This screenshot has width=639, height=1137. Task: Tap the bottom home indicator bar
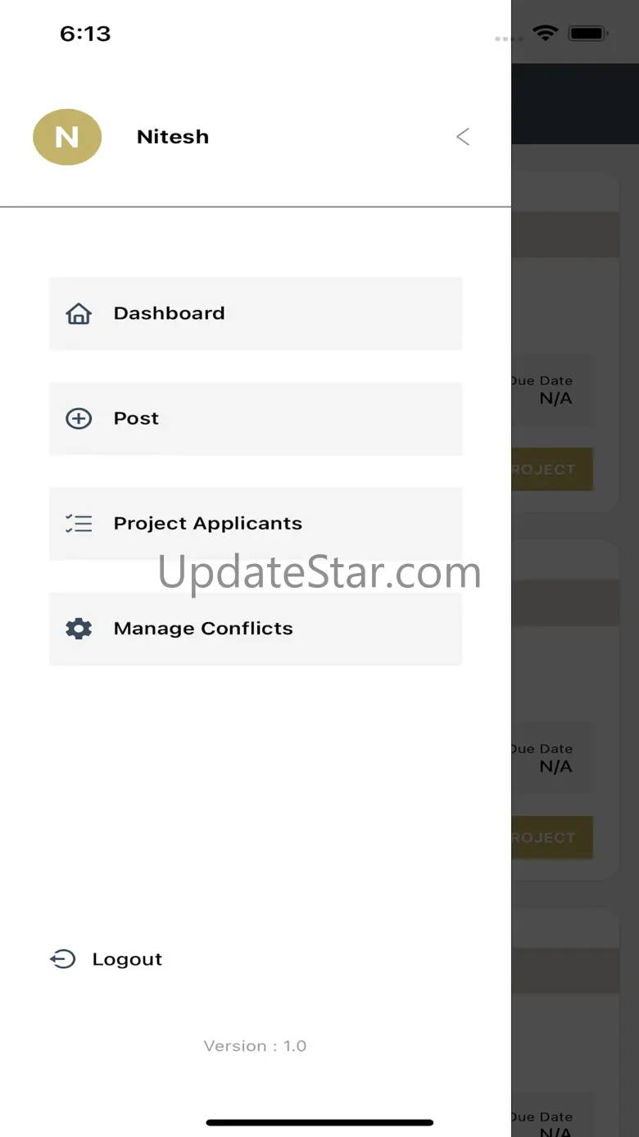click(x=319, y=1122)
